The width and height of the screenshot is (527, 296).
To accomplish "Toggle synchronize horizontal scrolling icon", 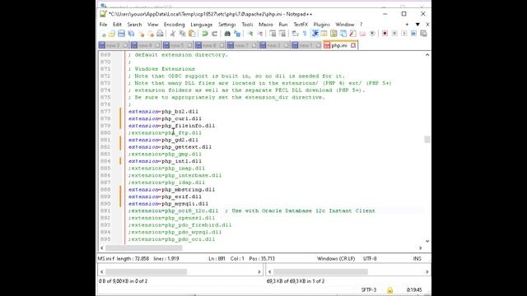I will pyautogui.click(x=282, y=34).
